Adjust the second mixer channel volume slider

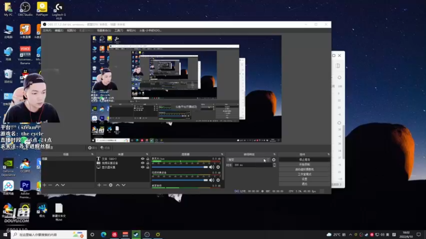pos(180,180)
